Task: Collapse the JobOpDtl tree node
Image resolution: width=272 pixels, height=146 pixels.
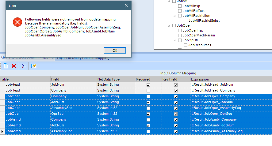Action: 174,40
